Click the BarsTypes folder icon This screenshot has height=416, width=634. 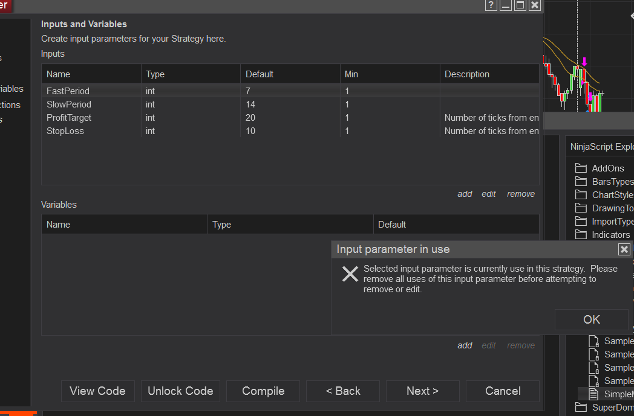[x=581, y=181]
